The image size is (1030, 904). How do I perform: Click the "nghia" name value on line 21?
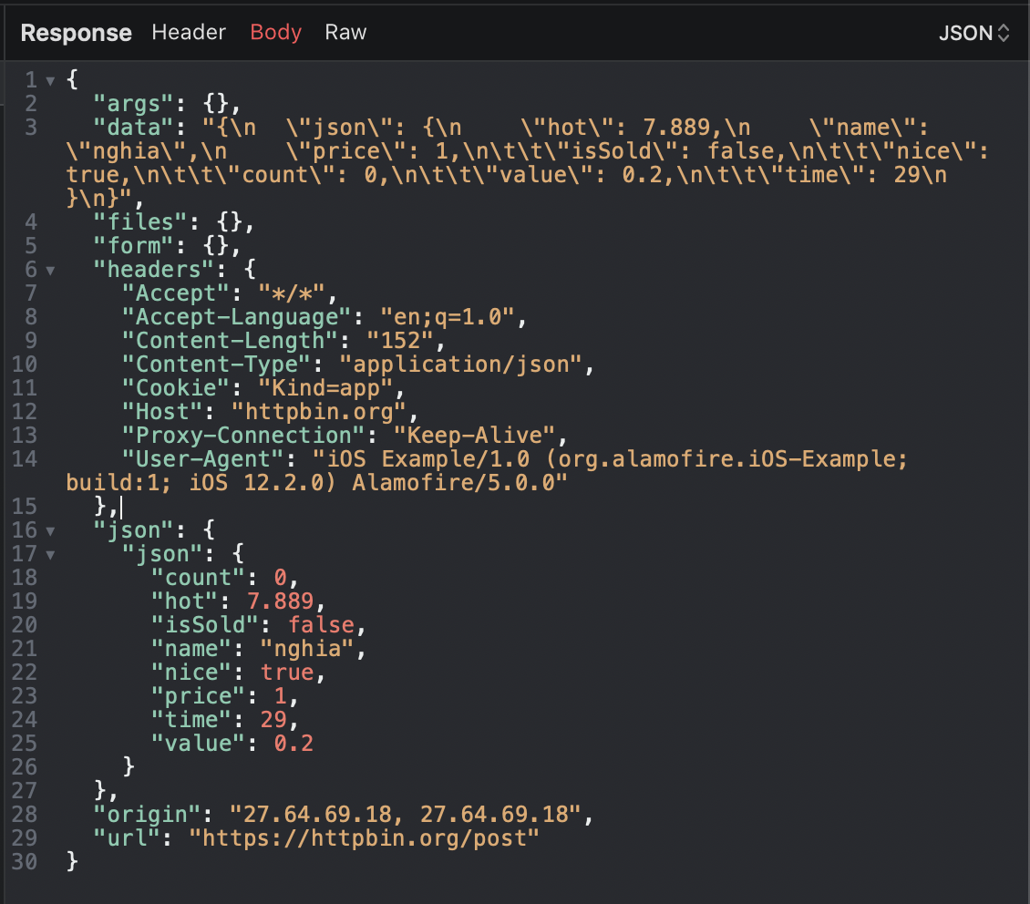pos(307,648)
